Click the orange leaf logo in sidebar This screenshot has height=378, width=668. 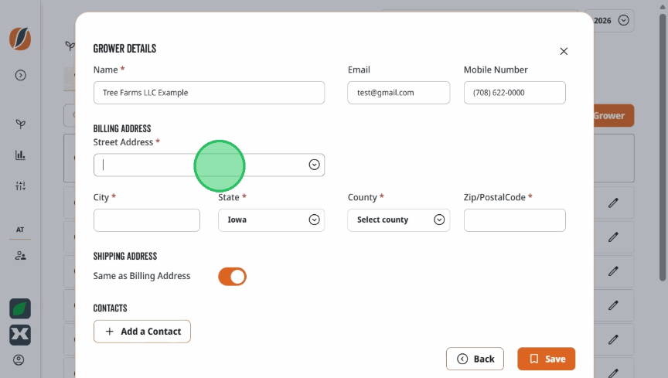(20, 39)
